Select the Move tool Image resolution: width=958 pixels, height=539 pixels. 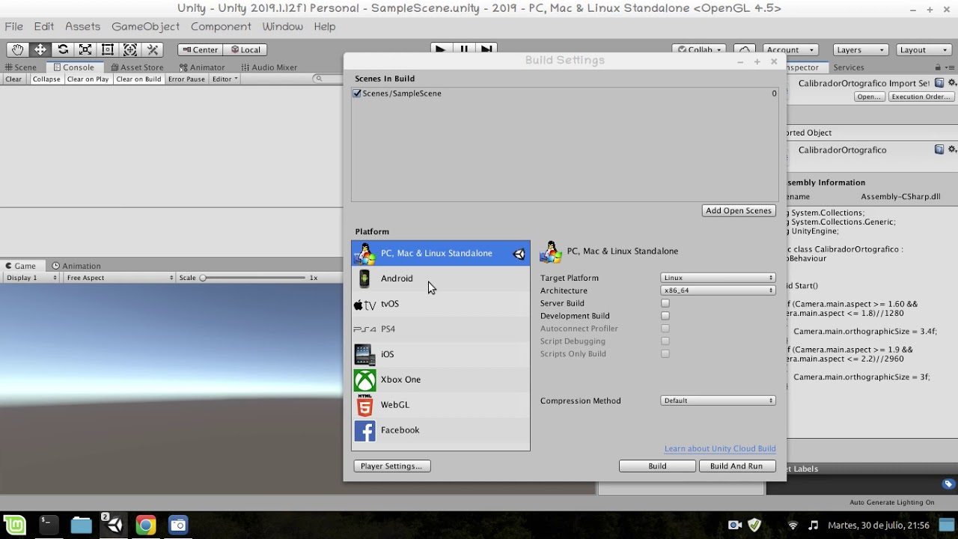[x=40, y=49]
